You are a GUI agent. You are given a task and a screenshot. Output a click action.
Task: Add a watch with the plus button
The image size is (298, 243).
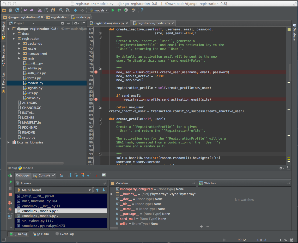coord(201,226)
